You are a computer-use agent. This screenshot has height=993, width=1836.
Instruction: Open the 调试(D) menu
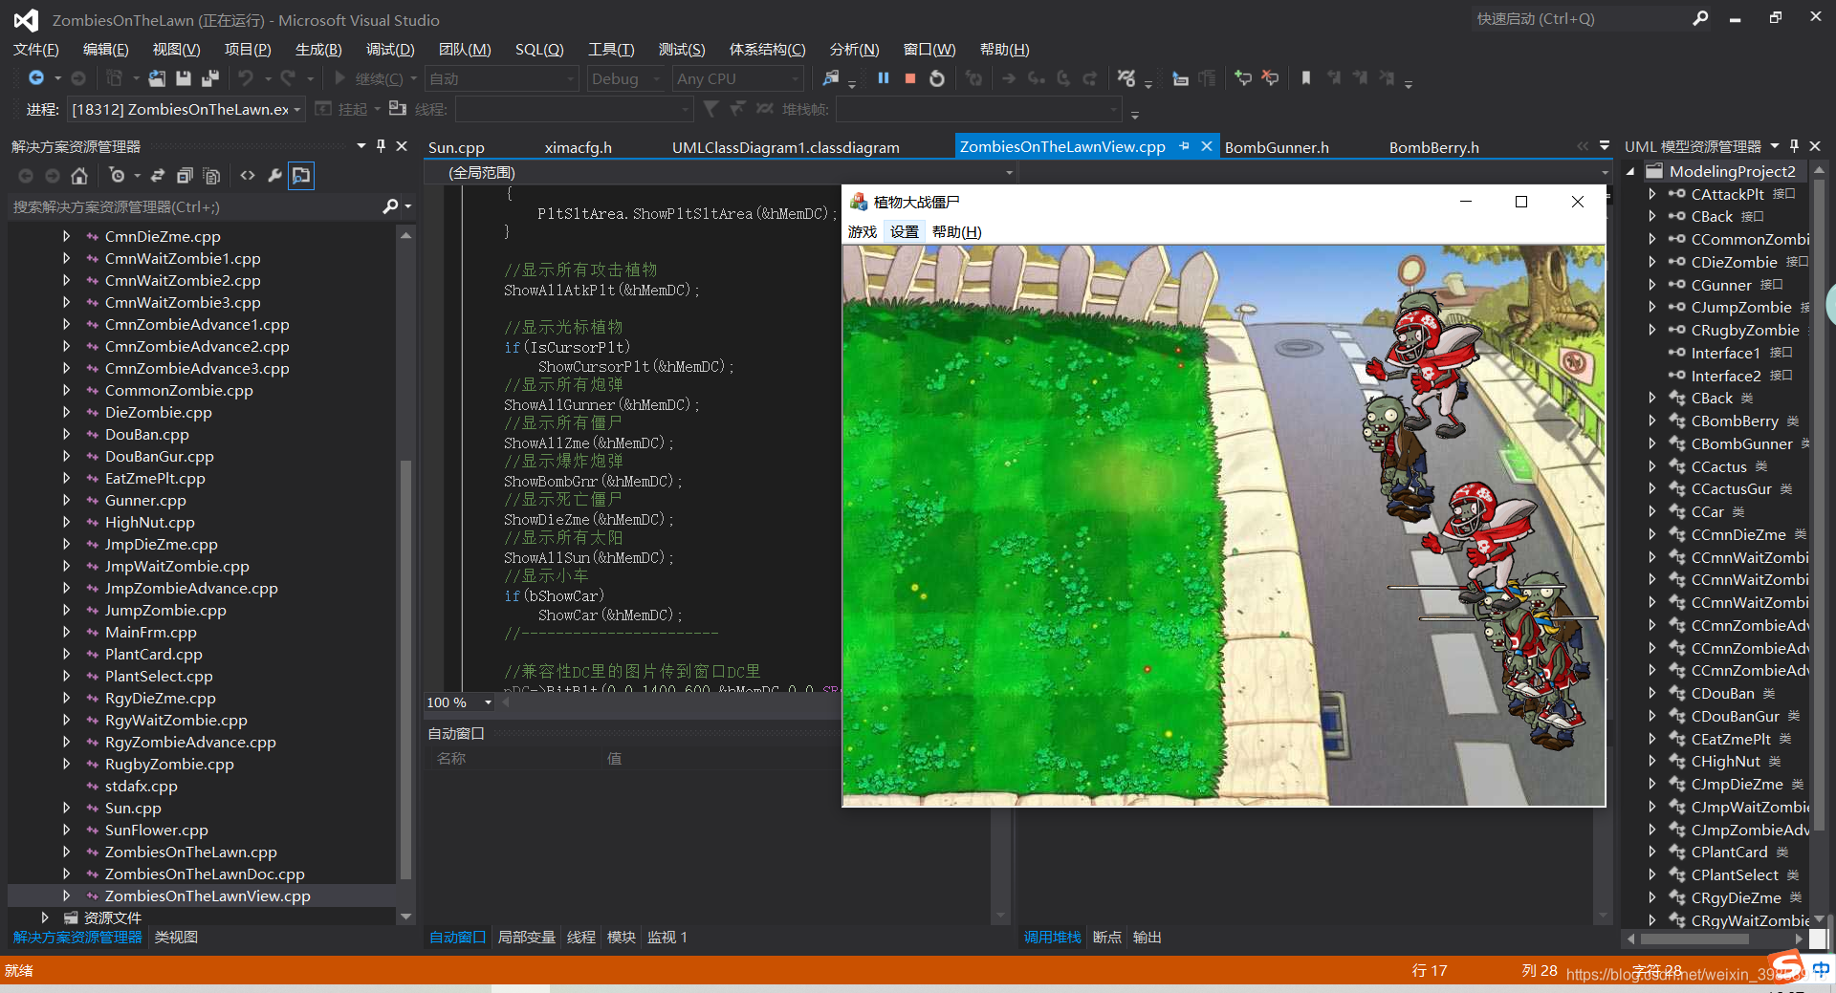pyautogui.click(x=390, y=50)
